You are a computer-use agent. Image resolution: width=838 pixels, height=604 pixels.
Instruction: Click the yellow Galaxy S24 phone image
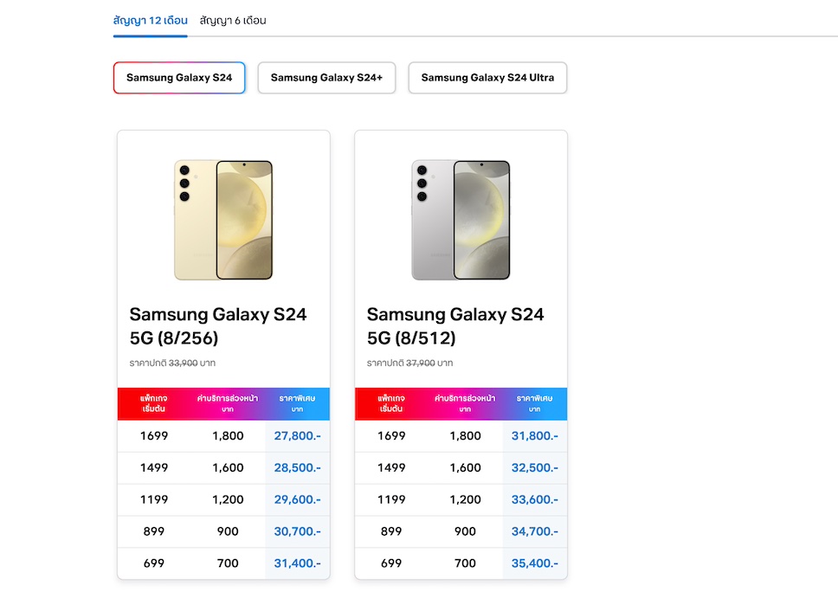(x=223, y=220)
